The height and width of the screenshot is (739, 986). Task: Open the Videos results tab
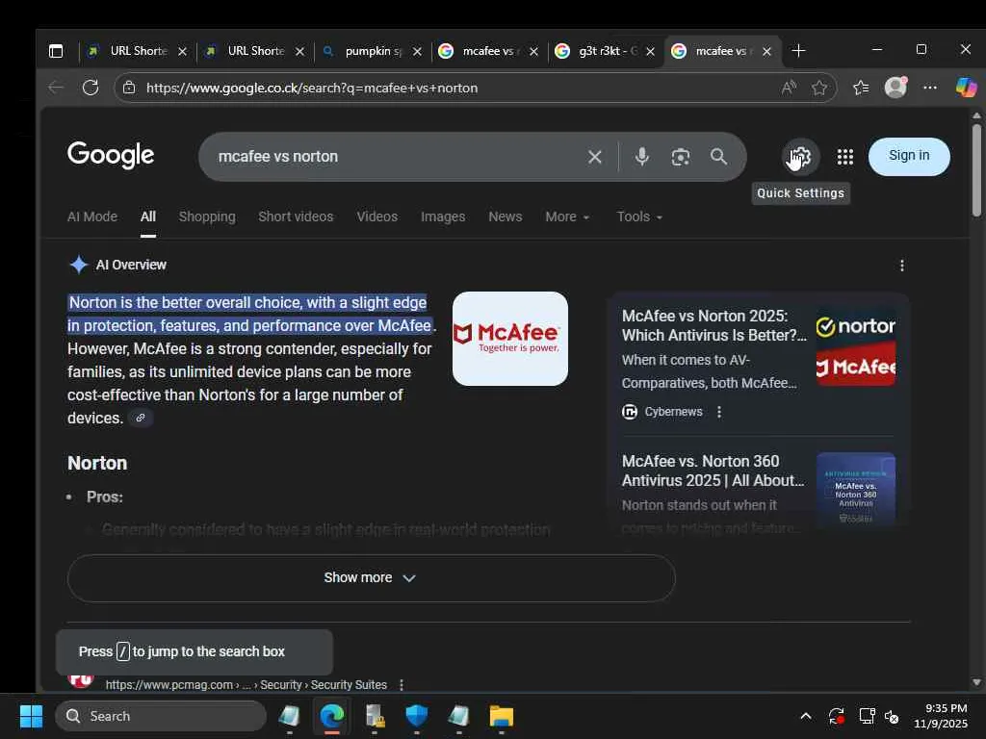click(x=377, y=217)
